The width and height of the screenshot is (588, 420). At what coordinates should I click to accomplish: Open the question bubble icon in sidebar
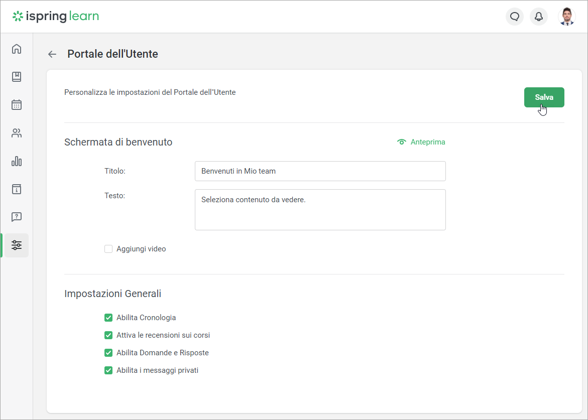pyautogui.click(x=17, y=217)
